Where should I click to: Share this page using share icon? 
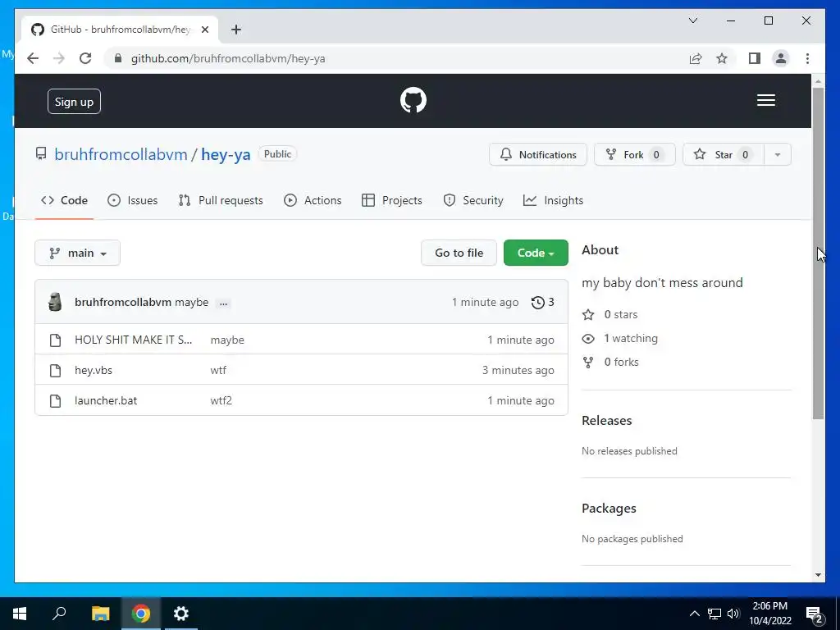(x=696, y=58)
